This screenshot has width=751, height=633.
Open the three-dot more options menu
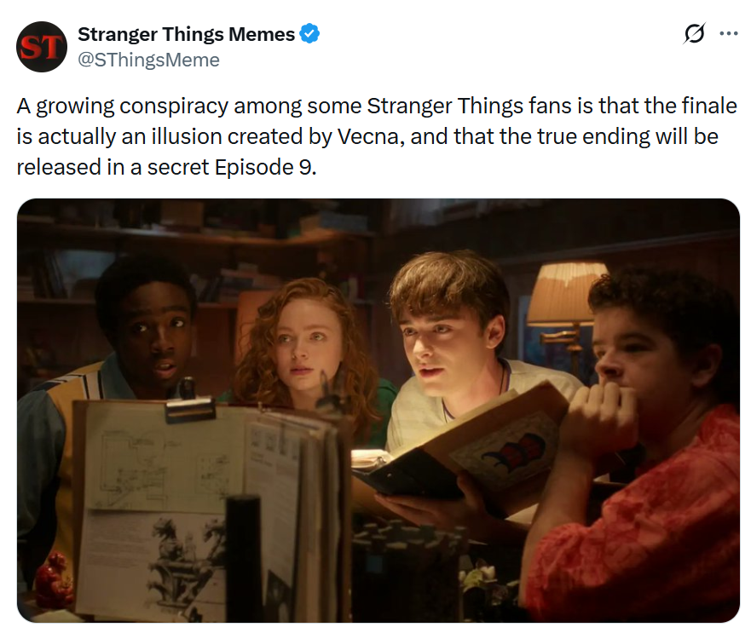tap(729, 33)
